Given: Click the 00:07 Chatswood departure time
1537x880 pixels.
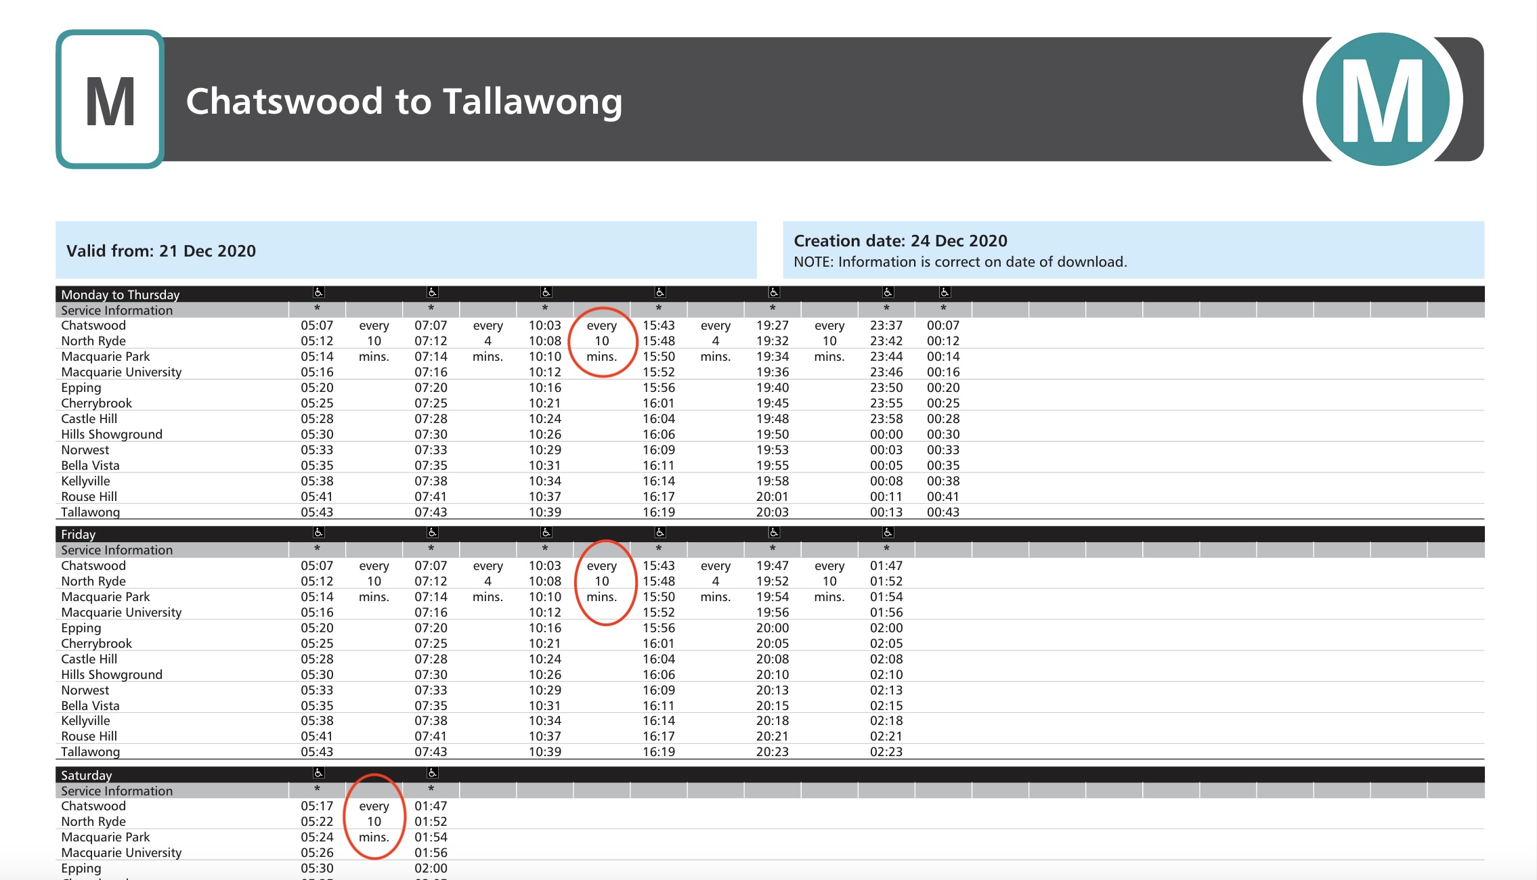Looking at the screenshot, I should pos(943,326).
